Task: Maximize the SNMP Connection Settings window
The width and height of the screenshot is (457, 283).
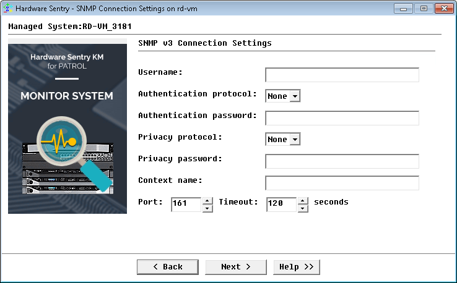Action: (424, 9)
